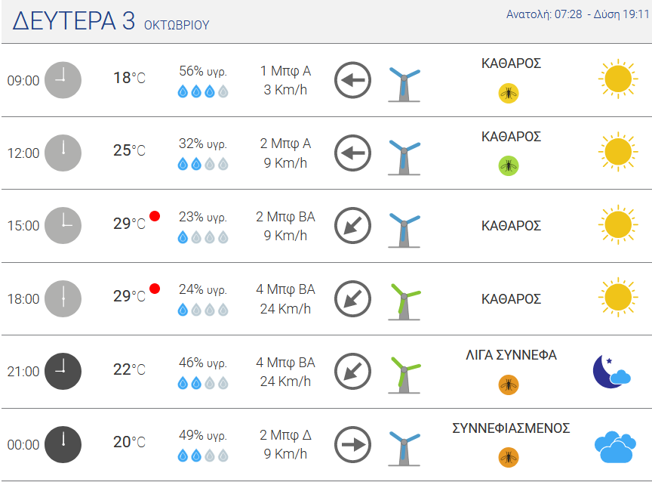Viewport: 652px width, 482px height.
Task: Click the 4 Μπφ ΒΑ 24 Km/h text at 18:00
Action: (x=285, y=299)
